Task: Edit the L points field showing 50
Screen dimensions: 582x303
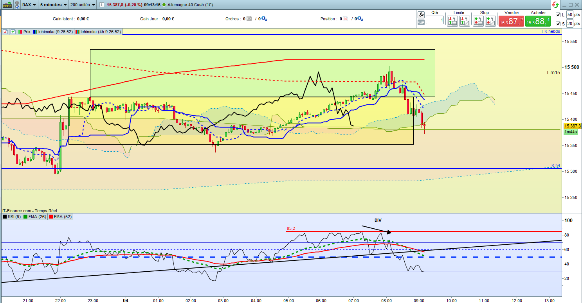Action: click(x=570, y=15)
